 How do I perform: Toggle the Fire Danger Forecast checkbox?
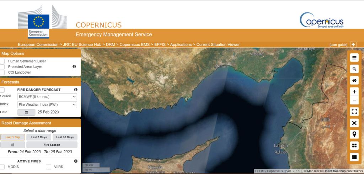(2, 90)
